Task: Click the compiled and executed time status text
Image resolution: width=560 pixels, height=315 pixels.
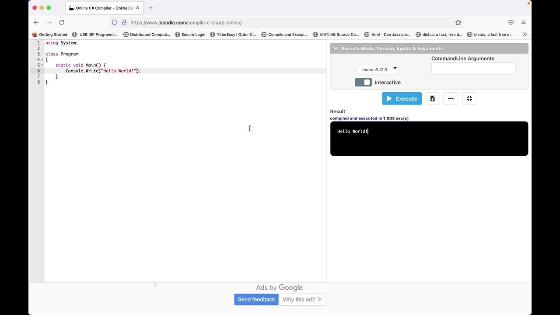Action: pos(369,119)
